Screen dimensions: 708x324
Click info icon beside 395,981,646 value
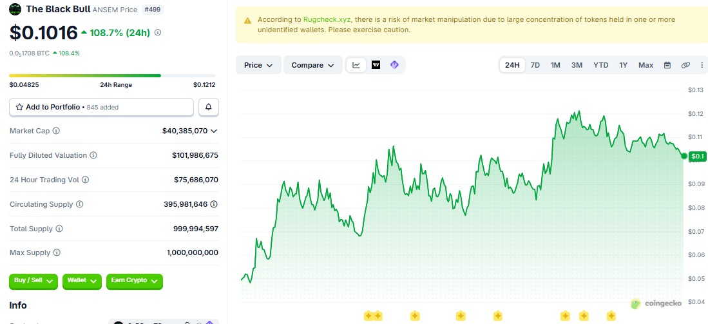(x=214, y=204)
